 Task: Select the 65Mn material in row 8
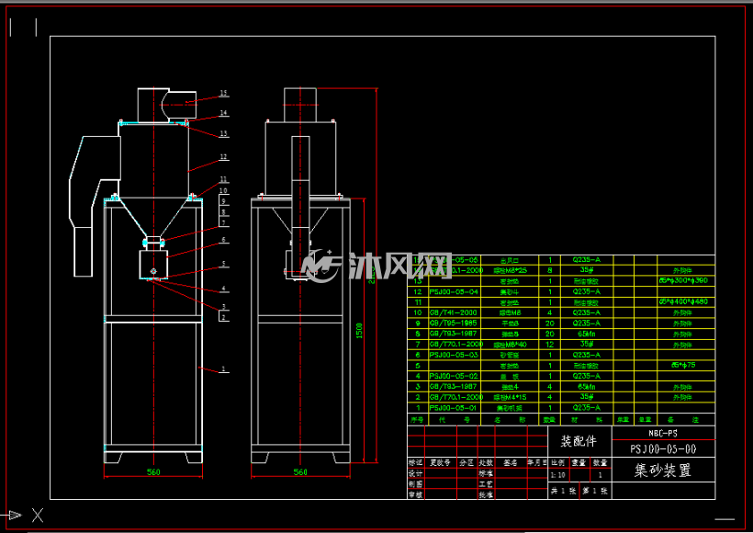[587, 334]
